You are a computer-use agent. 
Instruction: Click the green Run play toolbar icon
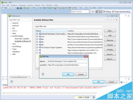(49, 8)
